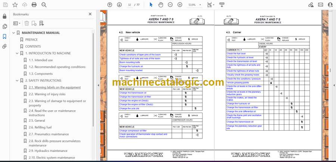Click the profile icon in the top-right corner
This screenshot has width=336, height=162.
330,5
